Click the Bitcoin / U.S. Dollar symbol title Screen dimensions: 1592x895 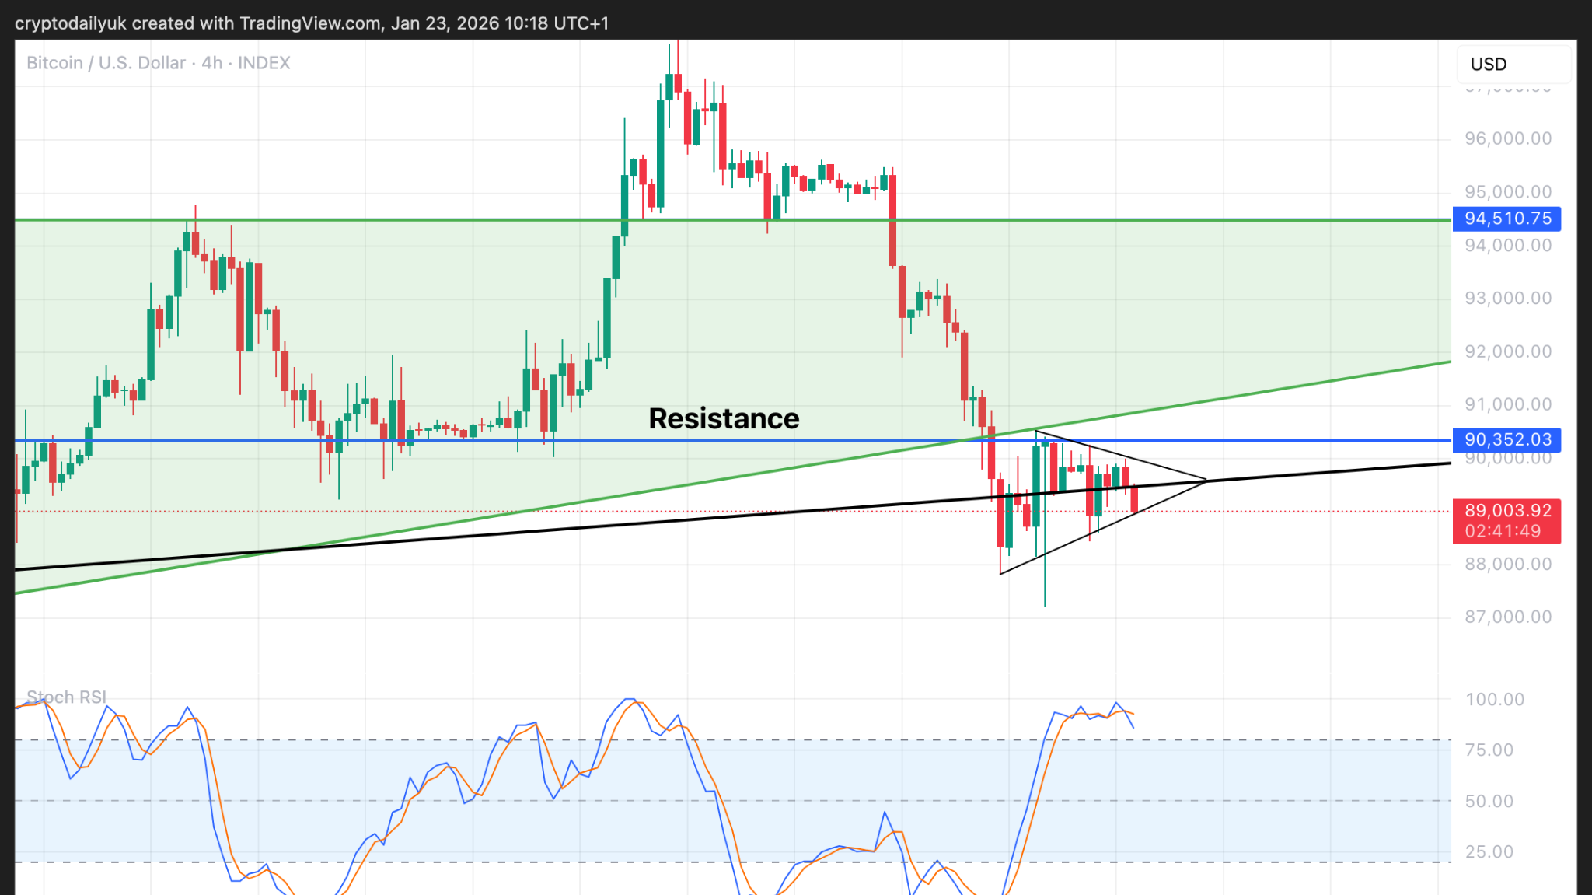click(x=106, y=63)
